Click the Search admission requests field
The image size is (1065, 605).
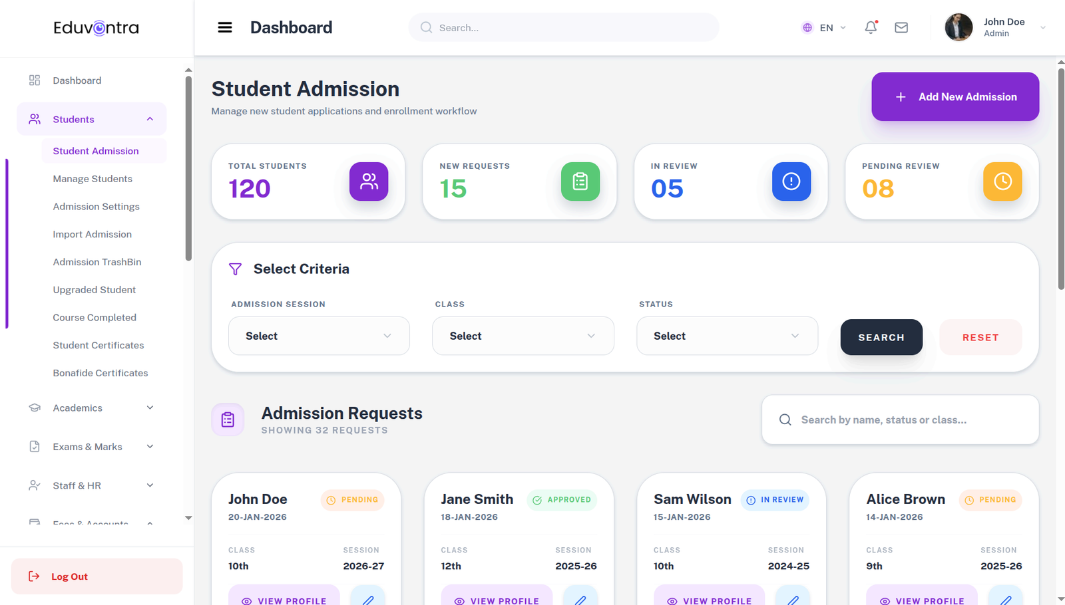tap(900, 420)
